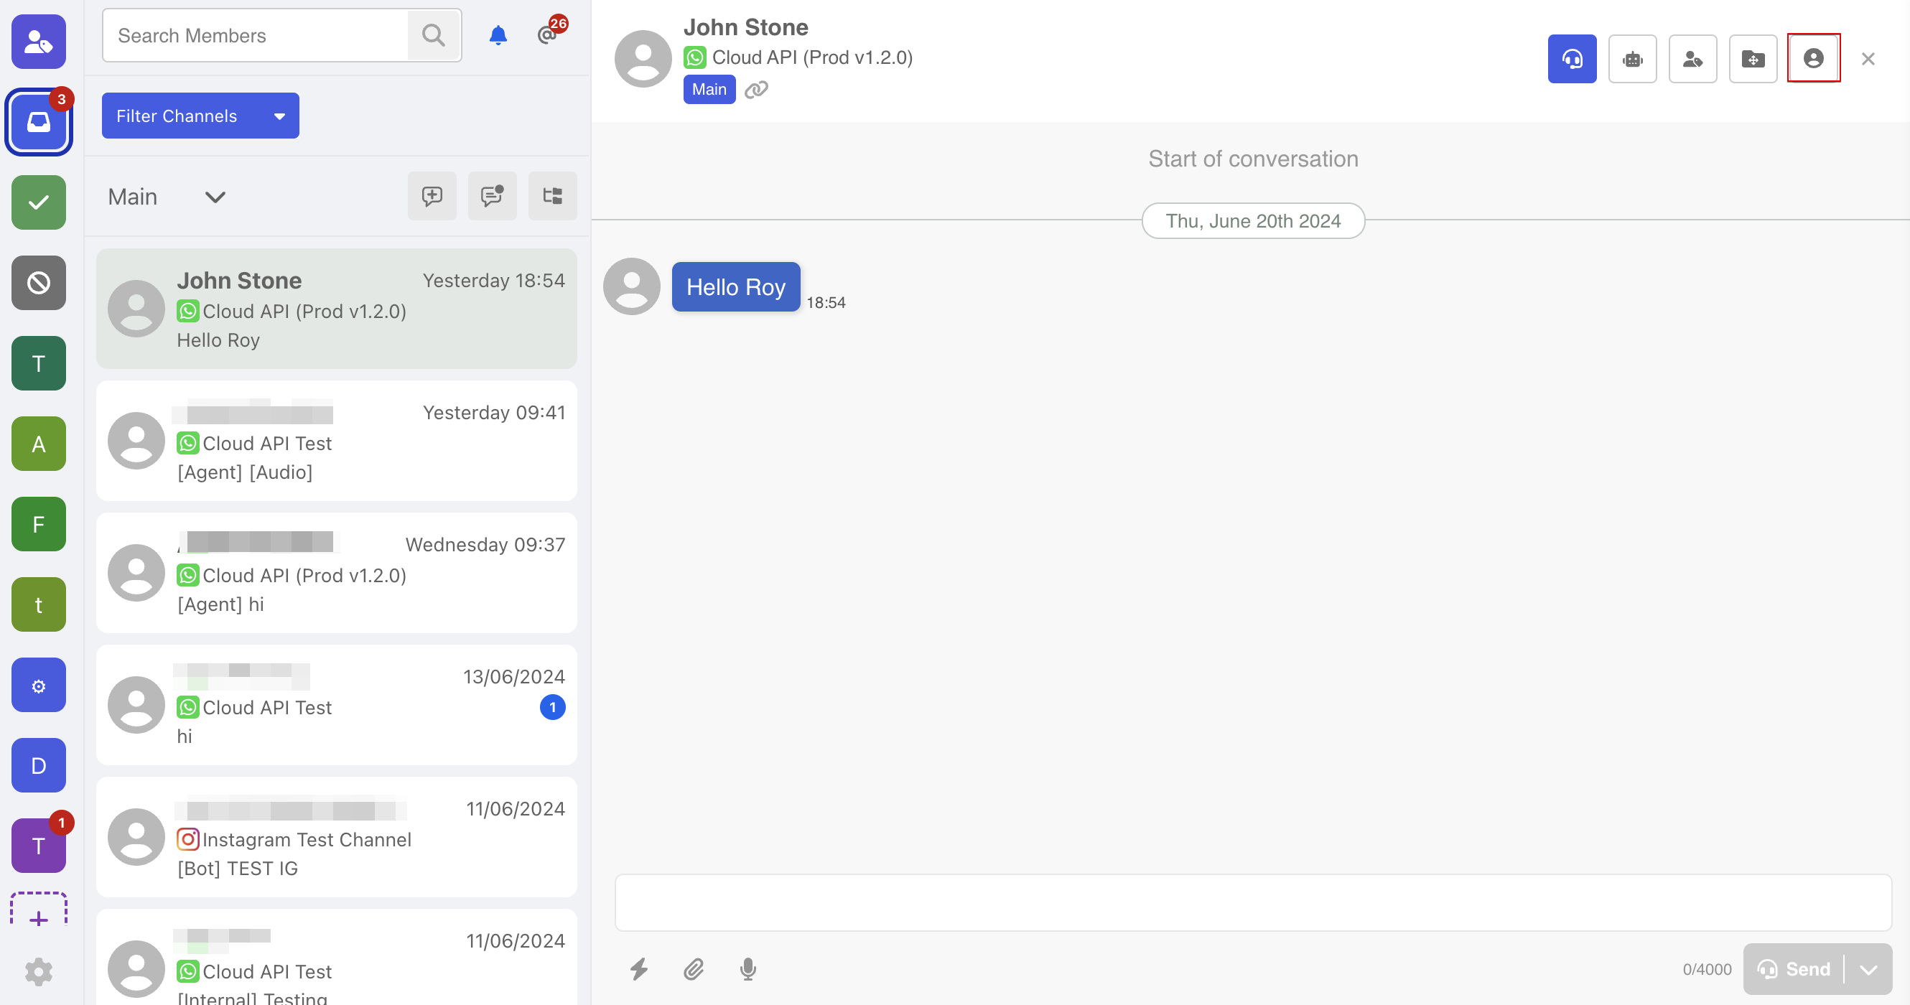The width and height of the screenshot is (1910, 1005).
Task: Open the contact profile icon in the header
Action: click(x=1813, y=59)
